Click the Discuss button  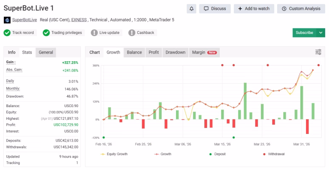(x=215, y=8)
